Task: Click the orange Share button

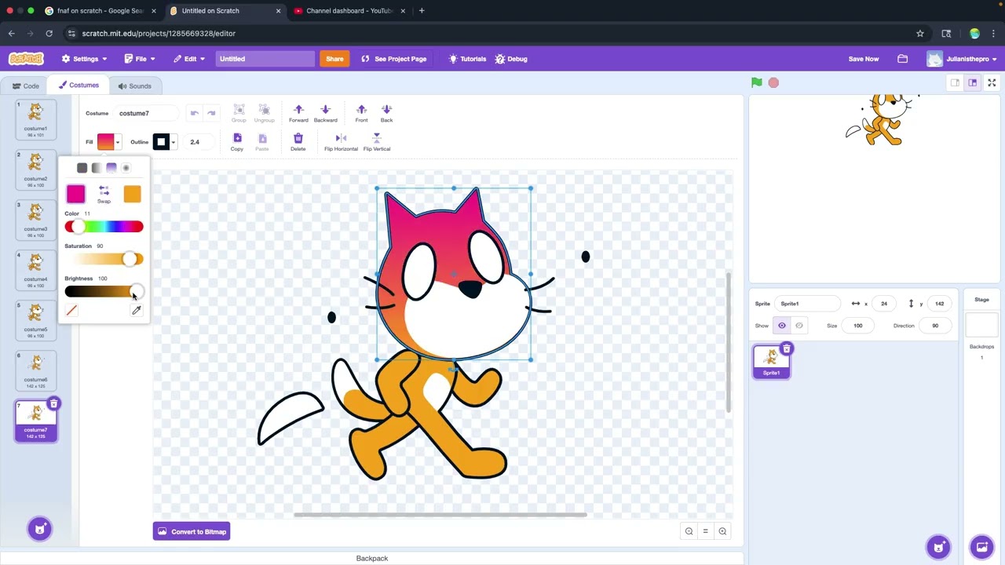Action: (x=334, y=59)
